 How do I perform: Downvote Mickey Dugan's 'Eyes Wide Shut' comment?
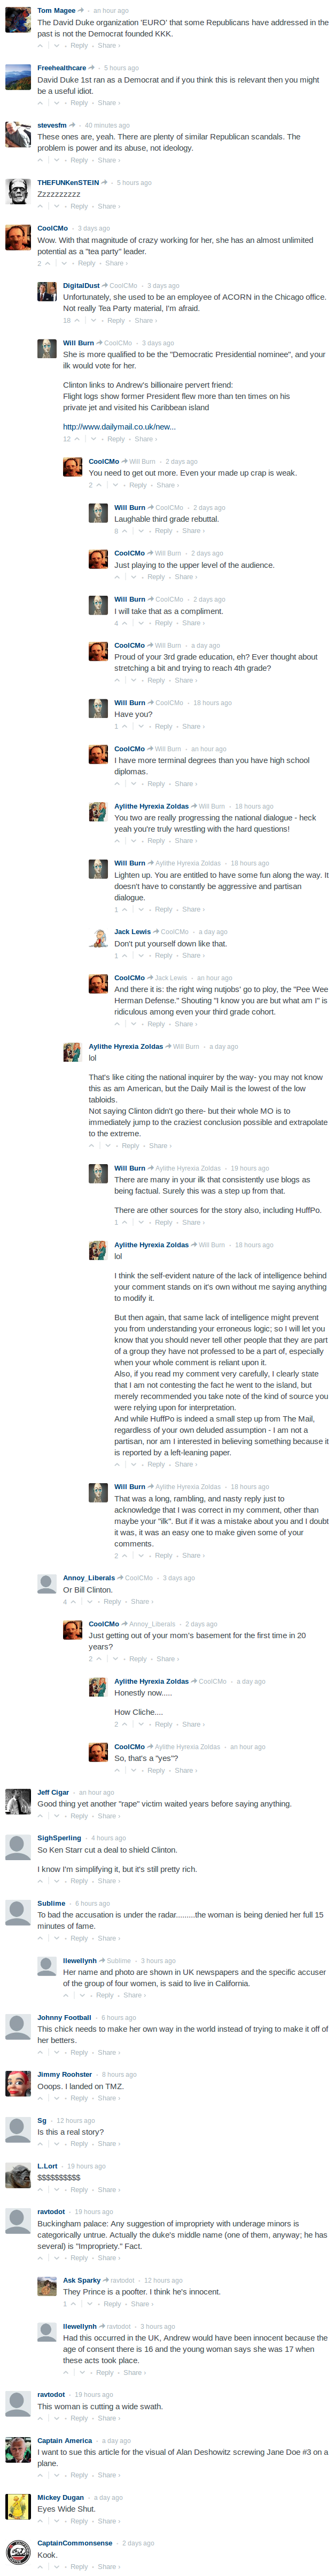tap(58, 2521)
